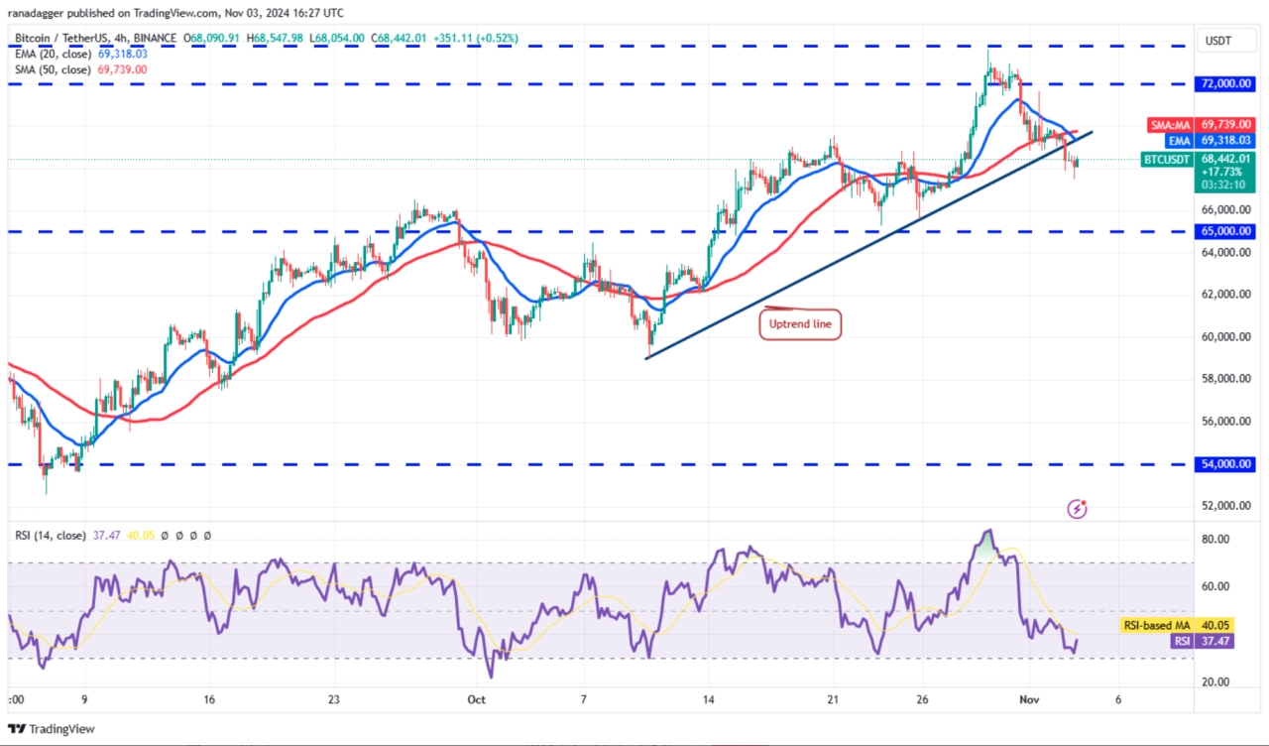Click the green BTCUSDT 68,442.01 price tag

[x=1198, y=171]
